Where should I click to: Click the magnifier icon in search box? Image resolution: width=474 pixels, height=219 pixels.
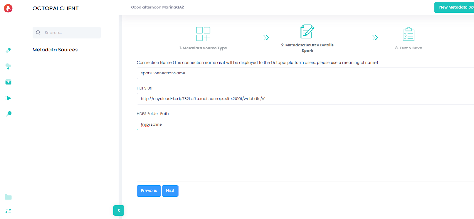click(38, 33)
